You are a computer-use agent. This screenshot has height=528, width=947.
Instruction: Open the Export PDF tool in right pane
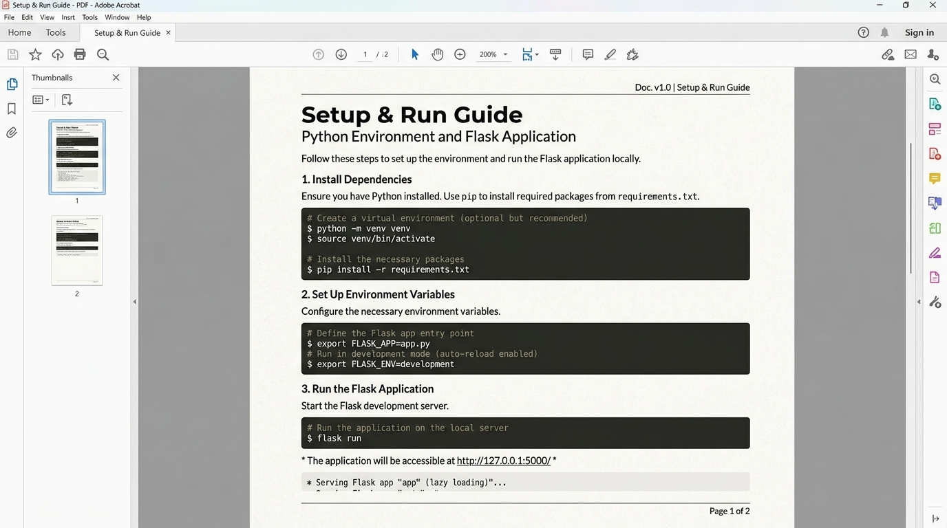[x=935, y=104]
